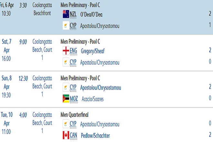Click the MOZ country code link

tap(74, 99)
